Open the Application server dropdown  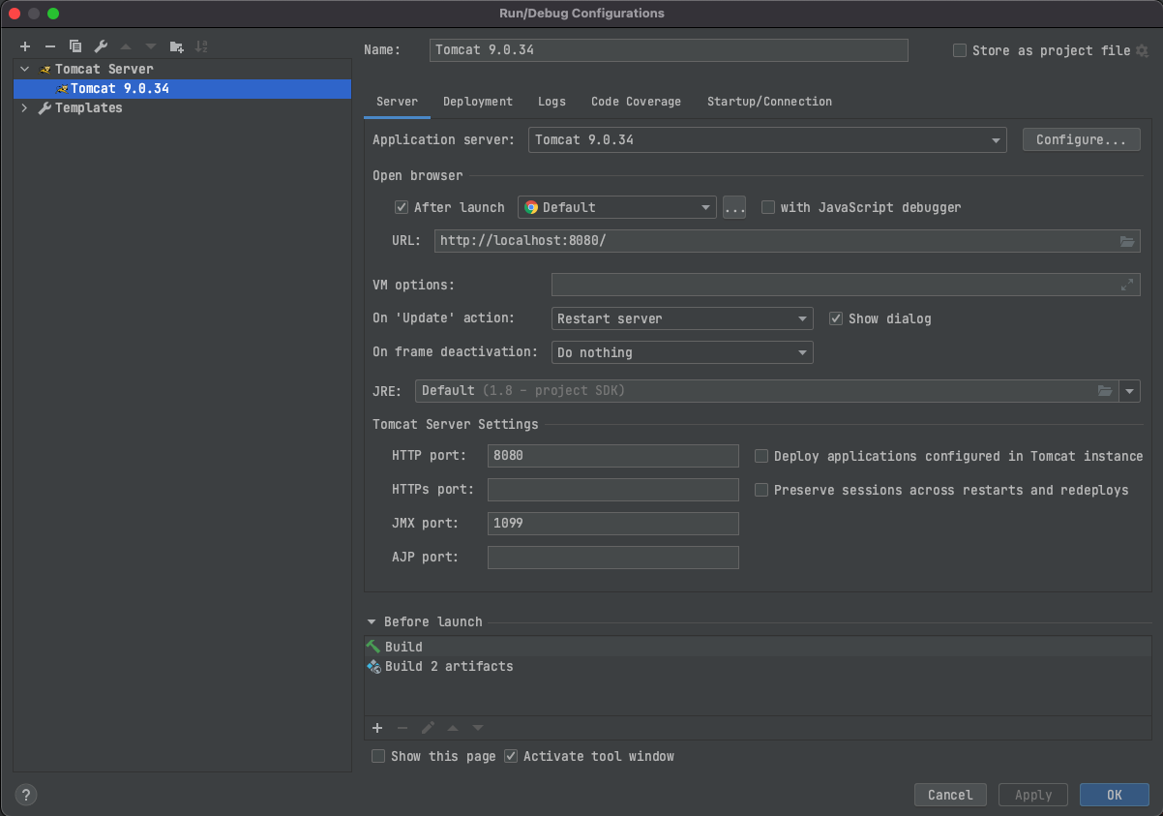(768, 140)
